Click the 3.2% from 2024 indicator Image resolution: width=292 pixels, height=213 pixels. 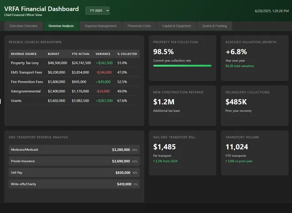click(165, 161)
